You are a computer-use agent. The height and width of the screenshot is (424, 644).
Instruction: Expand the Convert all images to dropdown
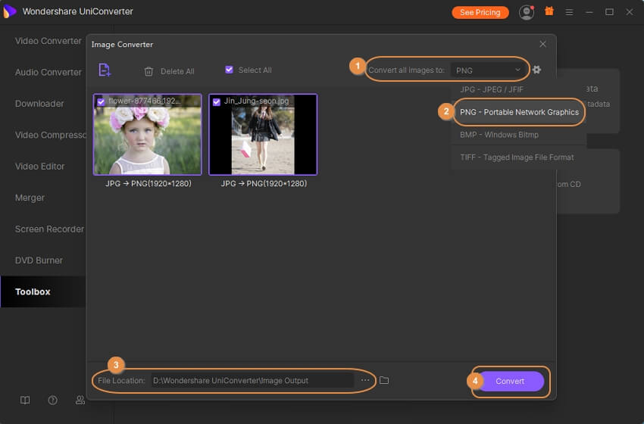(x=489, y=70)
